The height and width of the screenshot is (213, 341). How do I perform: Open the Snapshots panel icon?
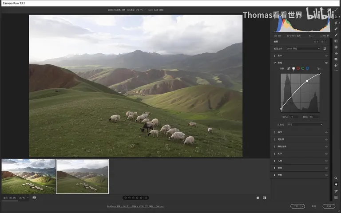[x=336, y=59]
